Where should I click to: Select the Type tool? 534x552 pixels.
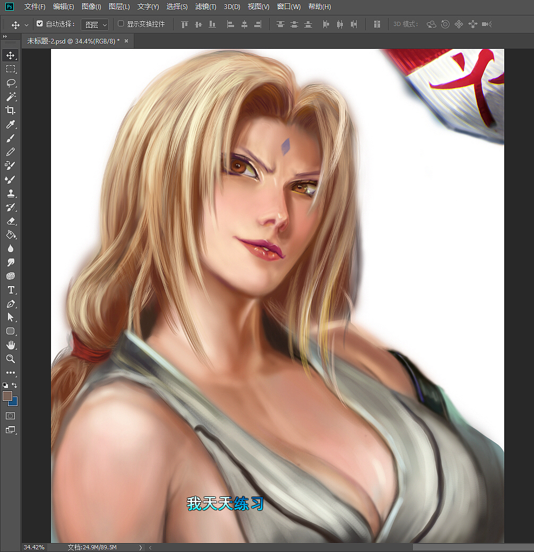10,290
